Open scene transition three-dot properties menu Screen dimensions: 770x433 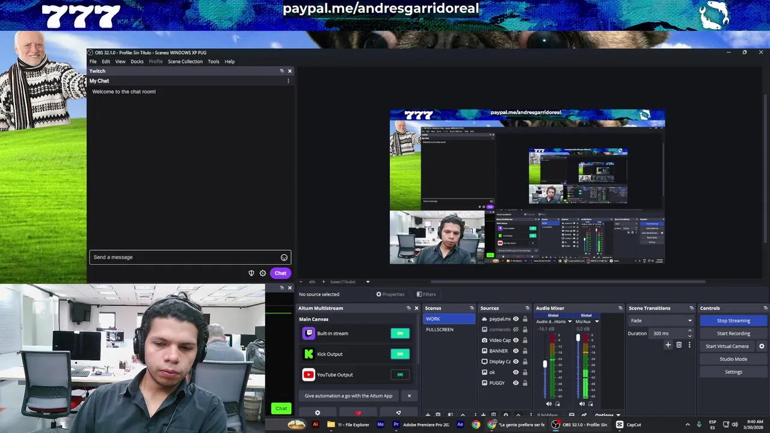tap(689, 345)
